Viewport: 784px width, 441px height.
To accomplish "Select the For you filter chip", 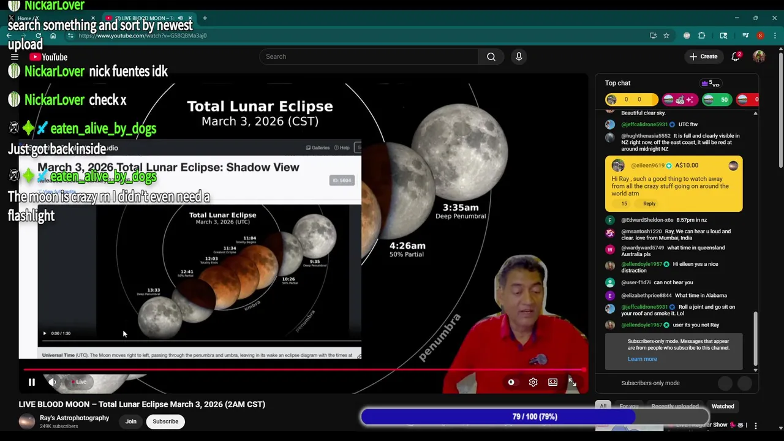I will coord(628,406).
